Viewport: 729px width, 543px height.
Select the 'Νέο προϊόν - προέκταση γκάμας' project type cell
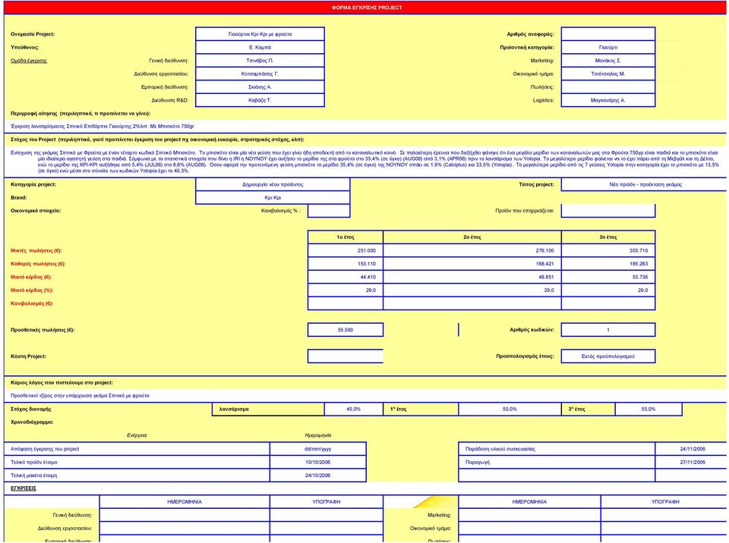click(645, 184)
